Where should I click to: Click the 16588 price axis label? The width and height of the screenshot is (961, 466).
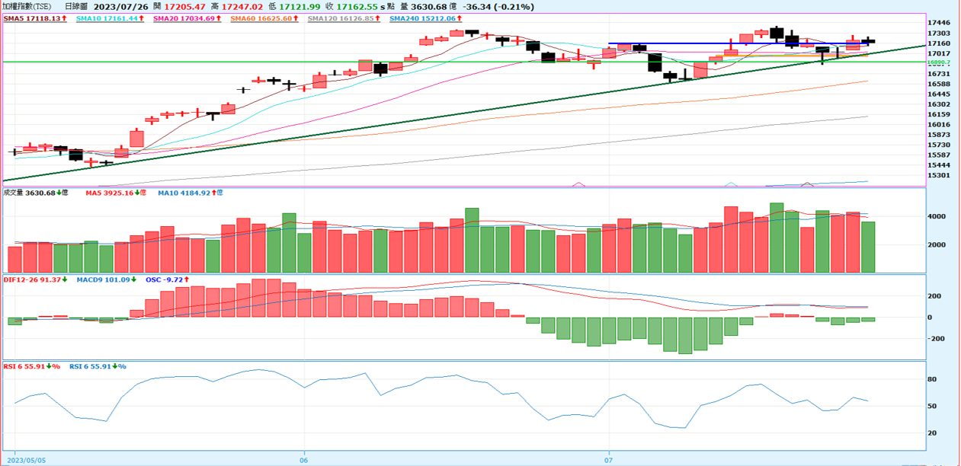tap(939, 84)
